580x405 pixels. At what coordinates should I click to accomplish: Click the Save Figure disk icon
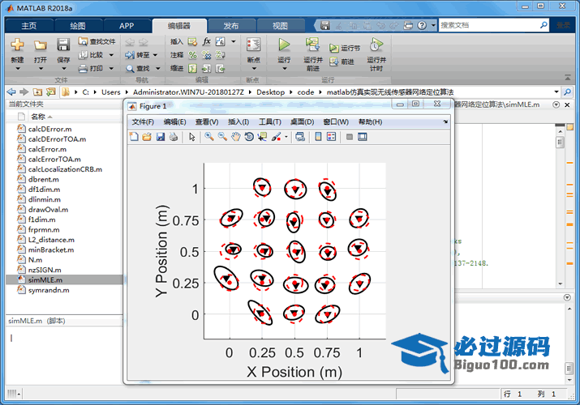point(160,137)
